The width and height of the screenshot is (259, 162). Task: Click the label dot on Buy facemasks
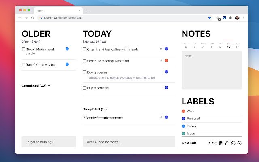[x=166, y=87]
